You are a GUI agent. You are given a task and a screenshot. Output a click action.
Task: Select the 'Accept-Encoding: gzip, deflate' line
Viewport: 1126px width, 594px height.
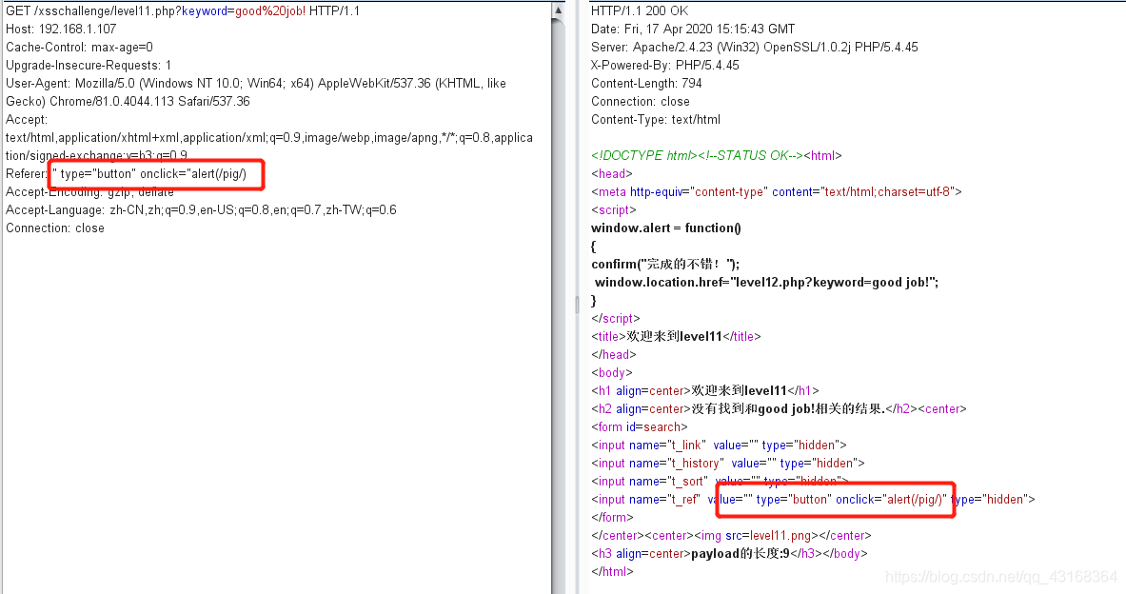(x=89, y=191)
